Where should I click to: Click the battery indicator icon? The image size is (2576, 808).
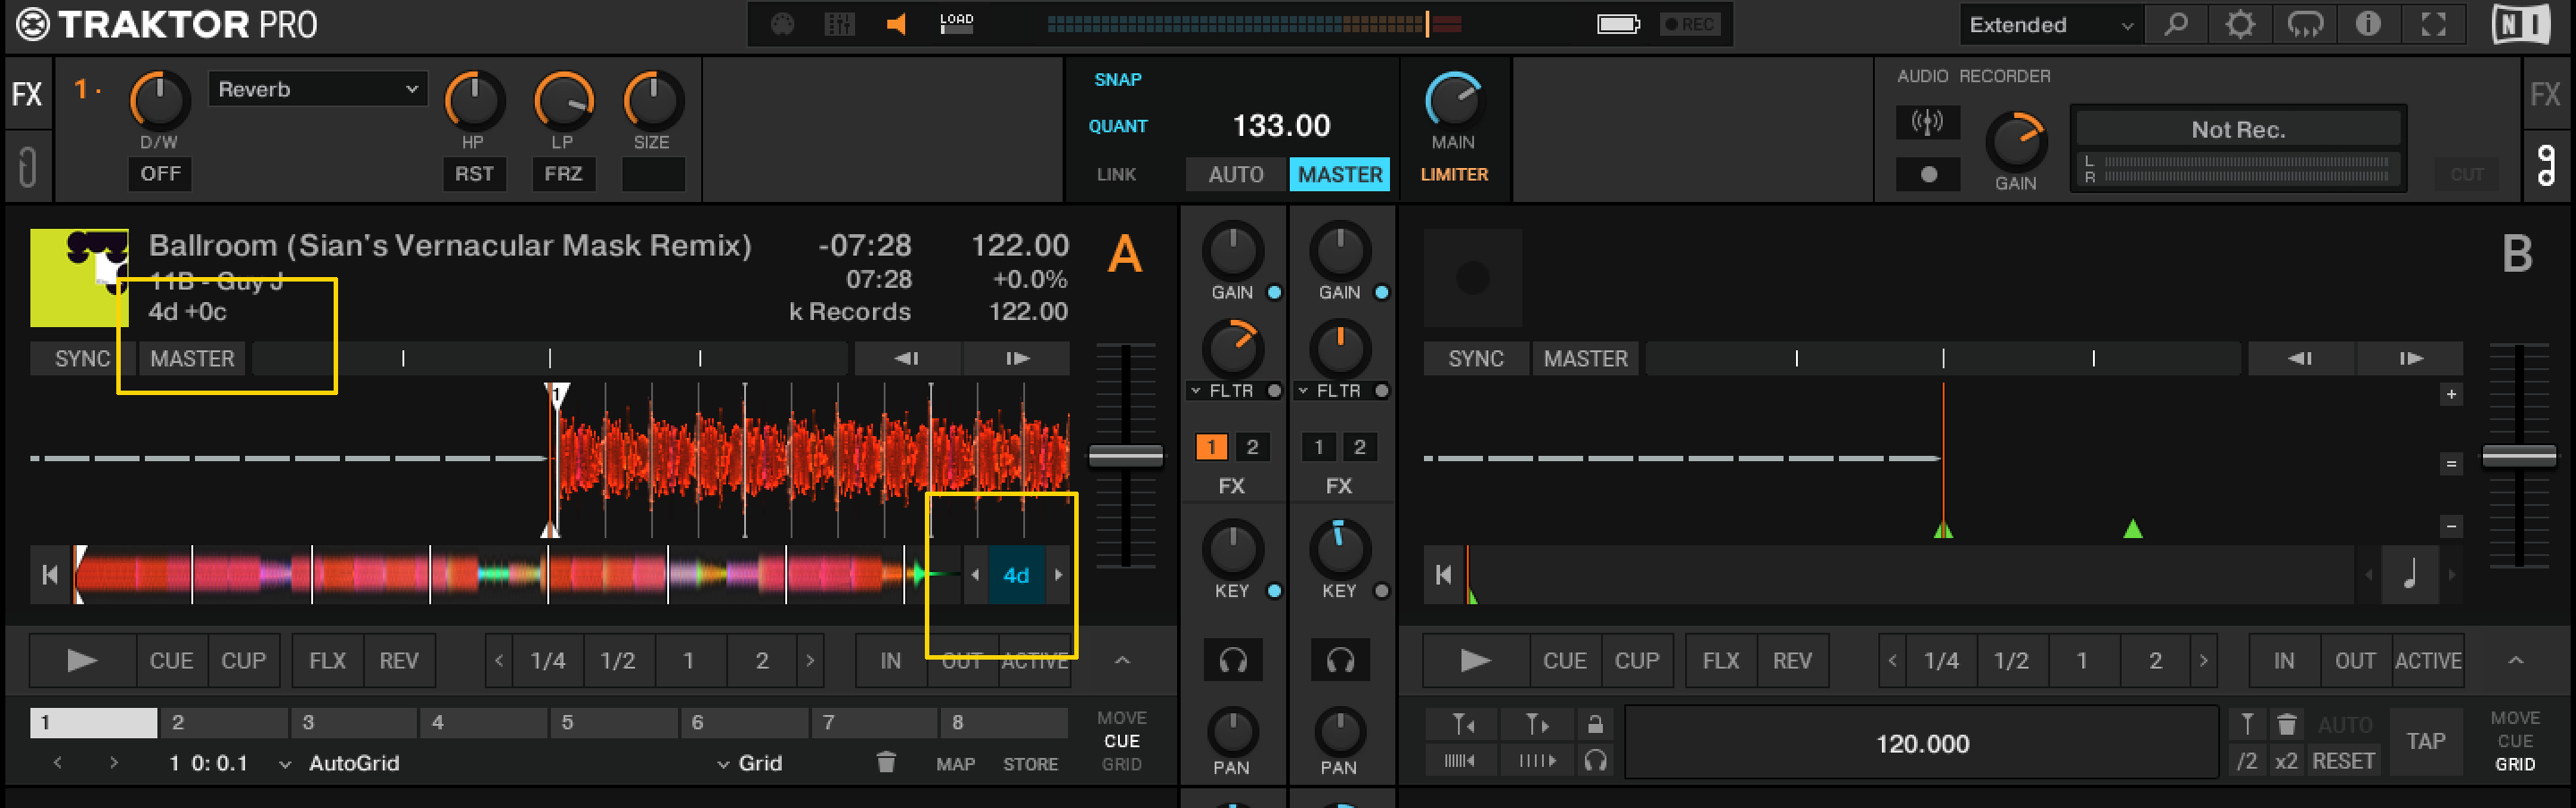point(1618,24)
